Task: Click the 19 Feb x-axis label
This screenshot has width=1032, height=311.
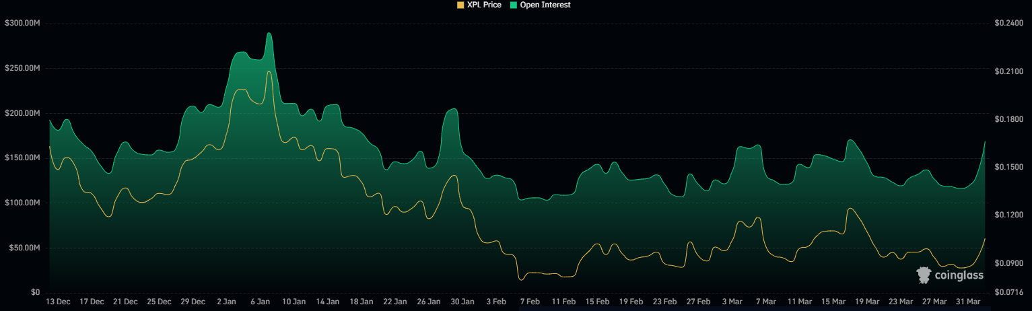Action: pos(631,302)
